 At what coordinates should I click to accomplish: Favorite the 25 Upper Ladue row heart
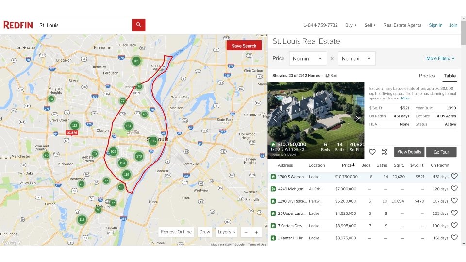[454, 213]
